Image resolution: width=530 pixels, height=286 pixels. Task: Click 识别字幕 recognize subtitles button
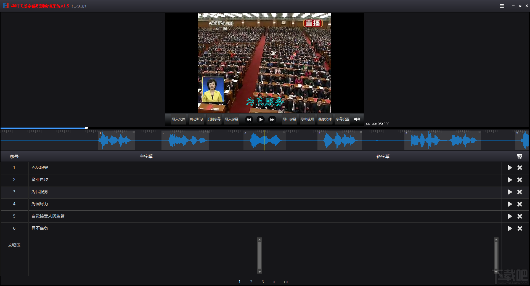[x=214, y=119]
